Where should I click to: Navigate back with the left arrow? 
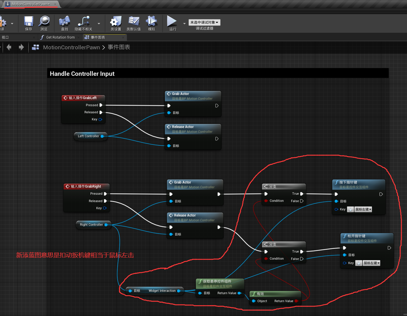[9, 47]
